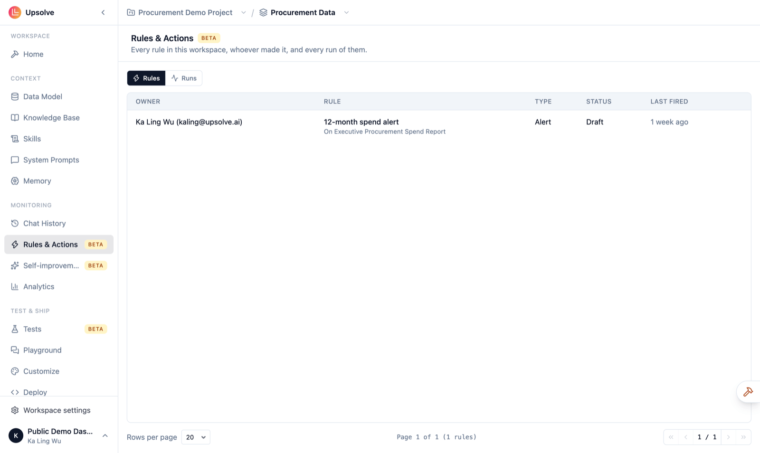Click the Self-improvement sparkle icon
The image size is (760, 453).
point(15,265)
